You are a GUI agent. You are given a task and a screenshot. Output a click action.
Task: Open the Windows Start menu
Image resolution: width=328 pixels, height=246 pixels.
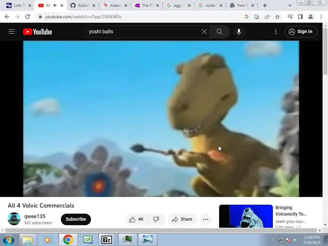8,240
